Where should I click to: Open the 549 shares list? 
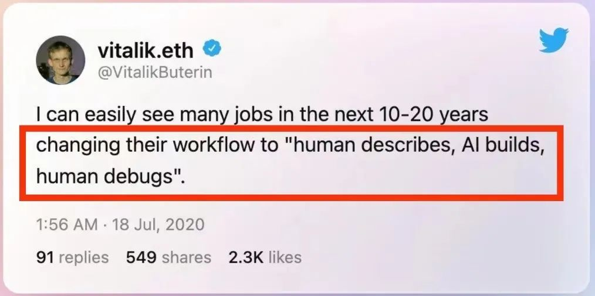click(x=168, y=258)
